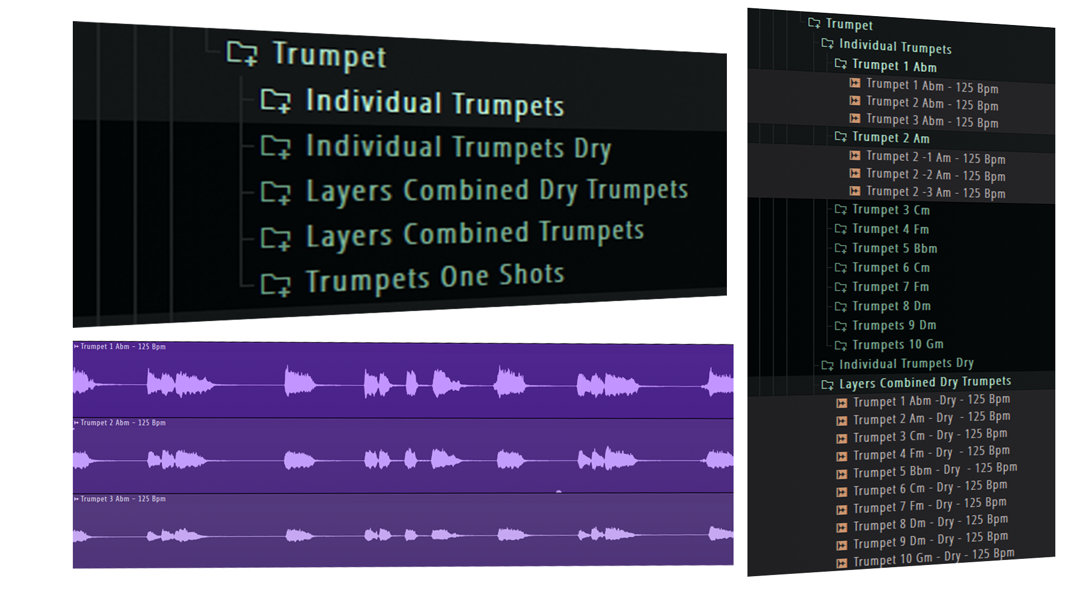Click folder icon of large Individual Trumpets Dry

(x=276, y=146)
